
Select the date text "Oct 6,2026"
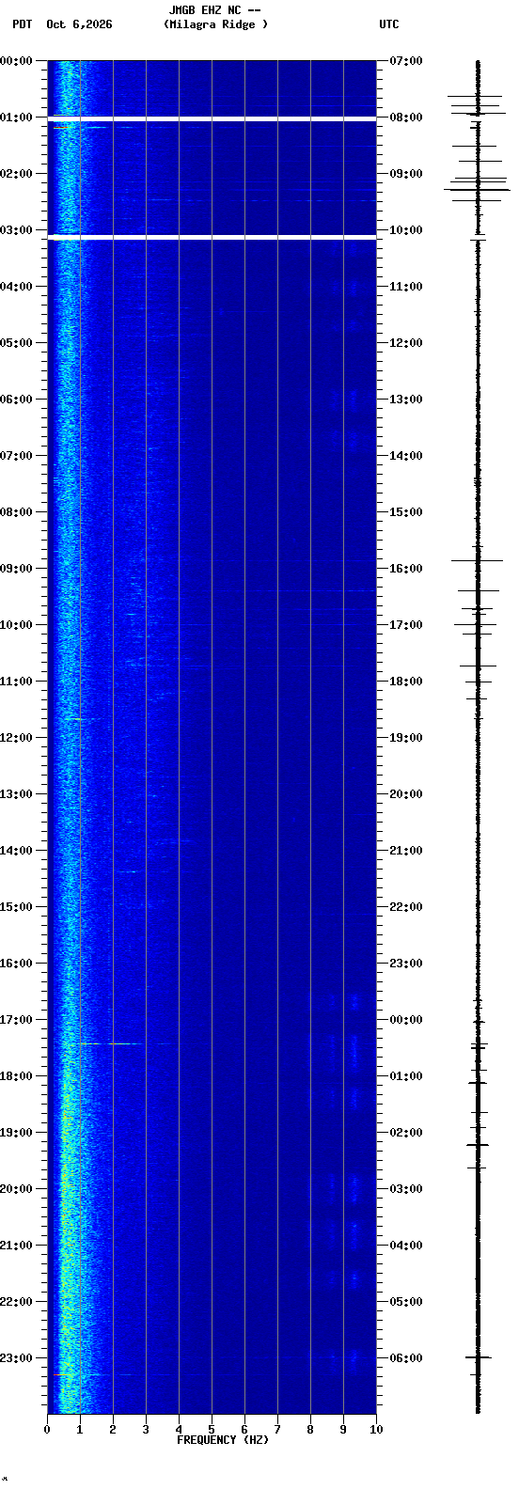[x=79, y=24]
